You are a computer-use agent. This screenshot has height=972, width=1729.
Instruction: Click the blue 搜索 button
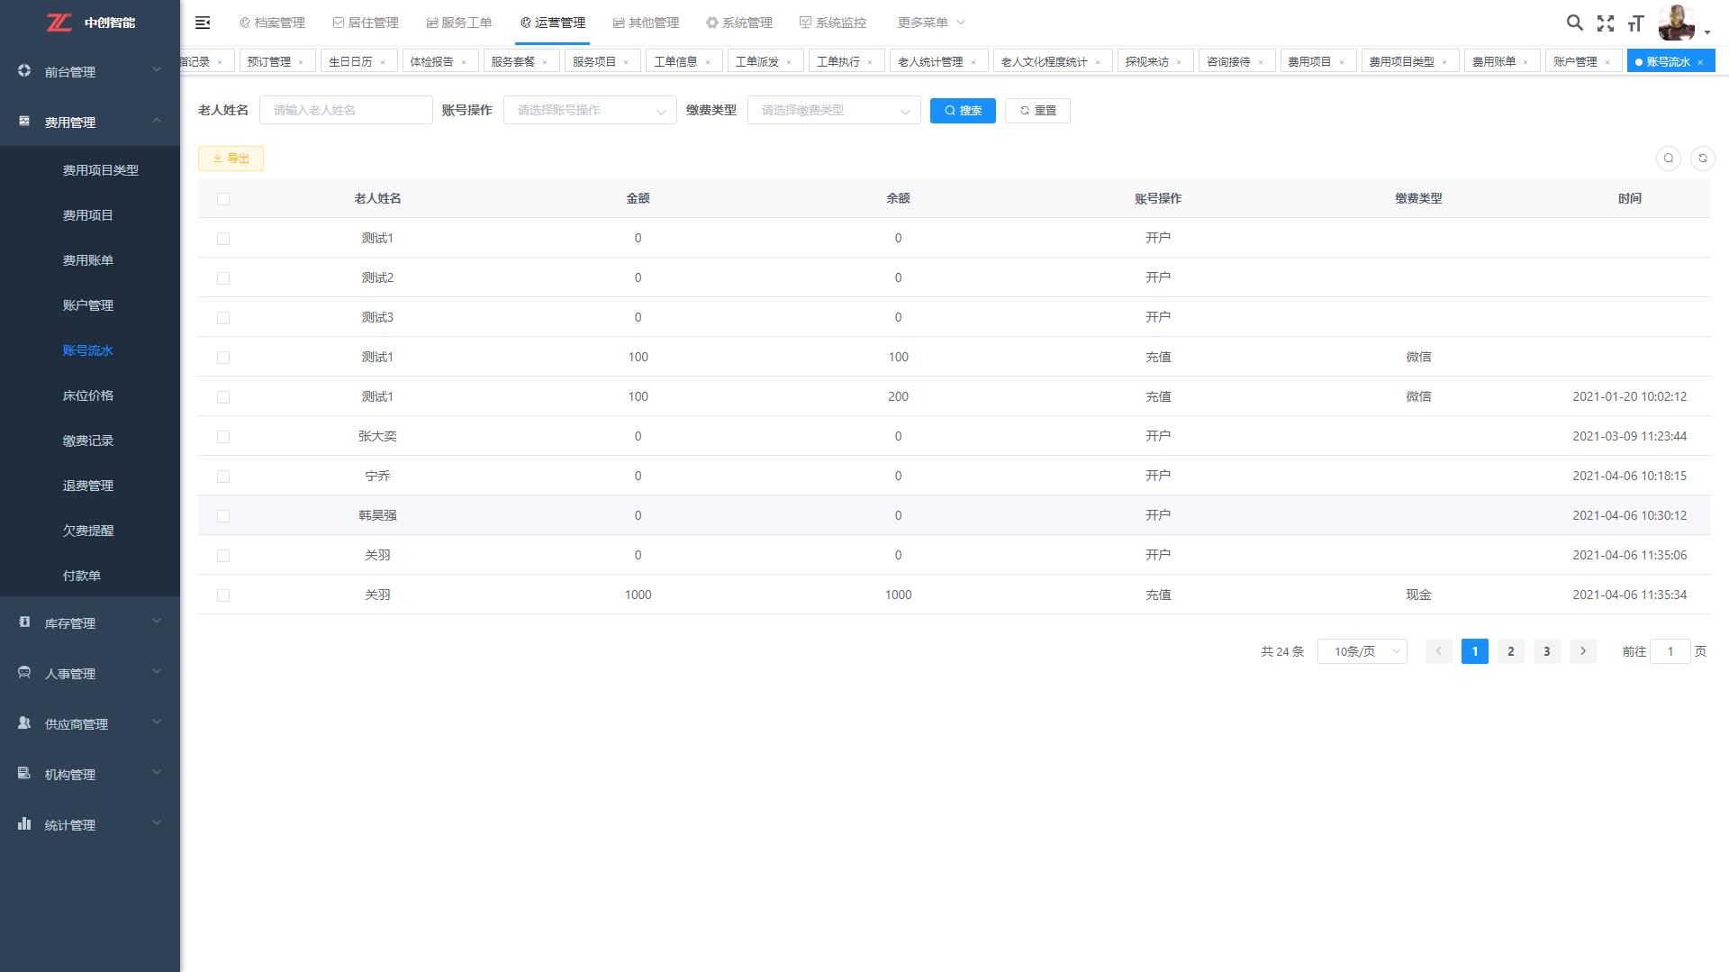pos(962,111)
